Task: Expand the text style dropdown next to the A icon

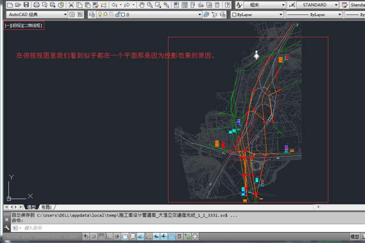Action: [283, 5]
